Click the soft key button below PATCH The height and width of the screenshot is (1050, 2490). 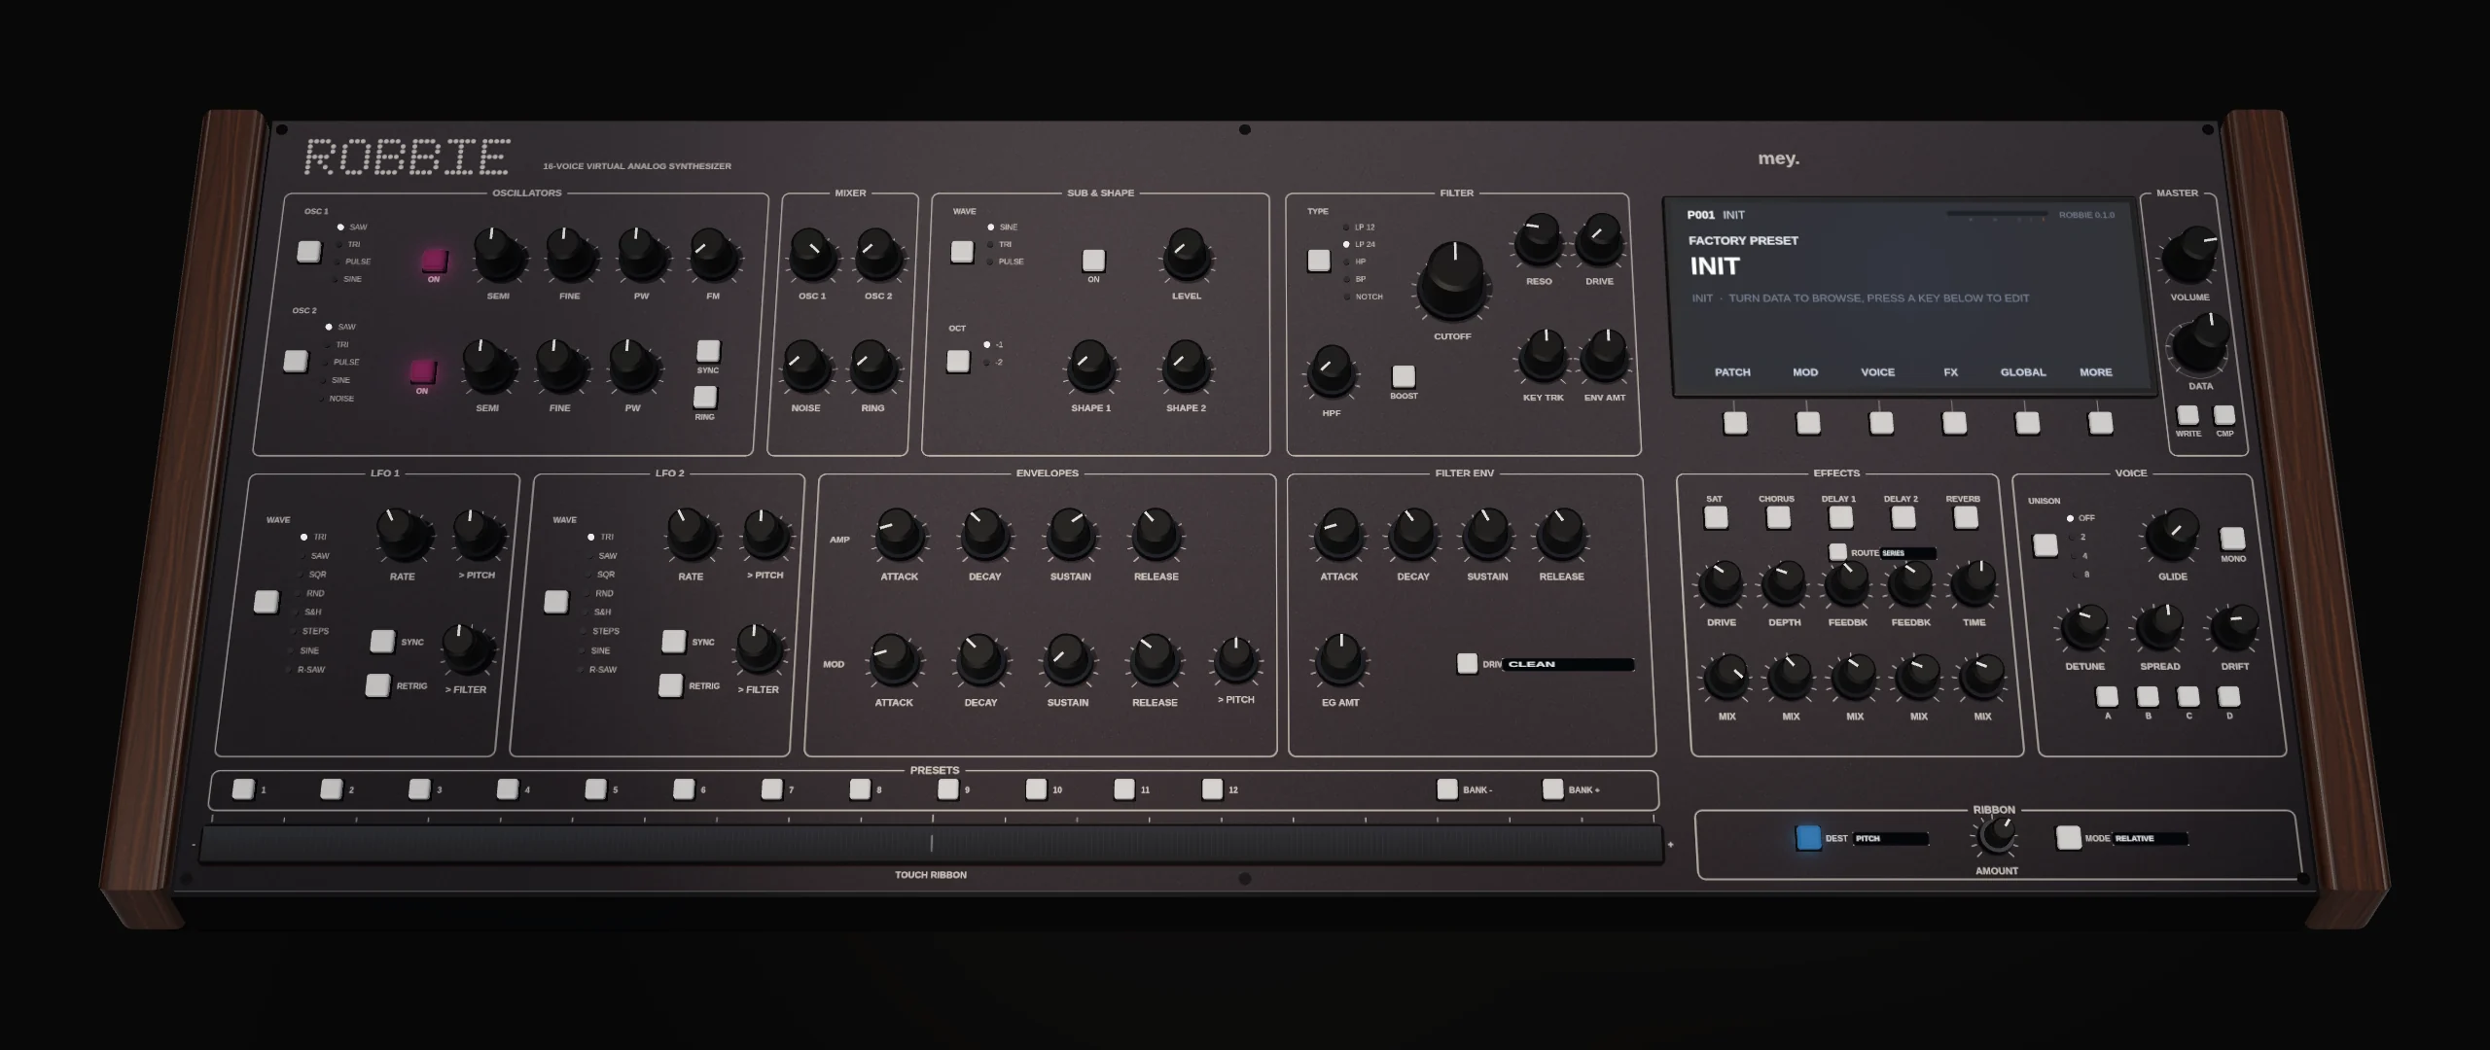[x=1735, y=423]
